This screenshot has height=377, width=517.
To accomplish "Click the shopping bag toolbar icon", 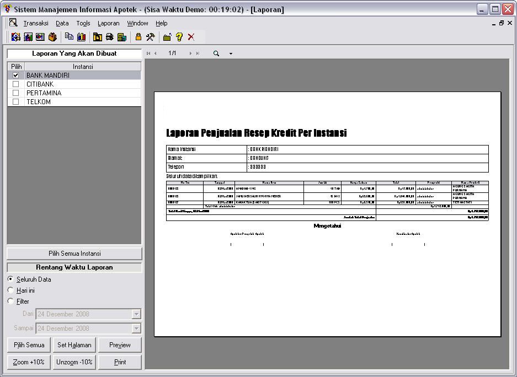I will 52,37.
